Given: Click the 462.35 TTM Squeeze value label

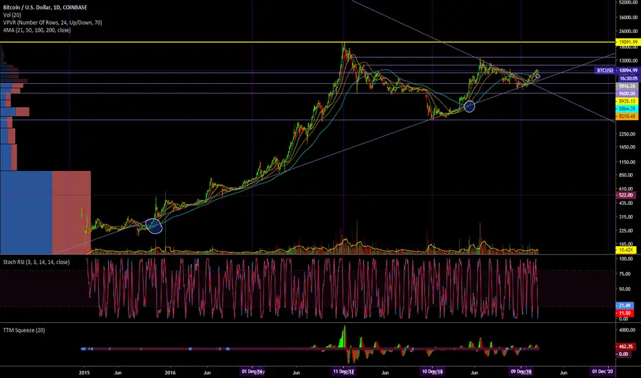Looking at the screenshot, I should tap(625, 346).
